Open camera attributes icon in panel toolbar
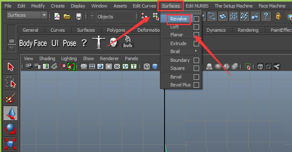 pos(37,66)
